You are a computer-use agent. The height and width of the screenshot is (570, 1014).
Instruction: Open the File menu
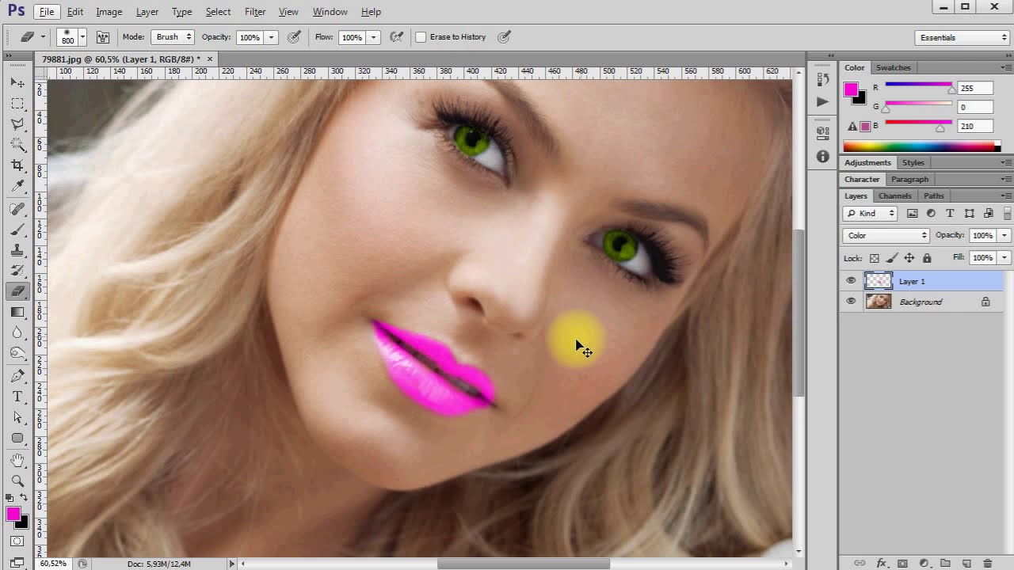[x=47, y=12]
